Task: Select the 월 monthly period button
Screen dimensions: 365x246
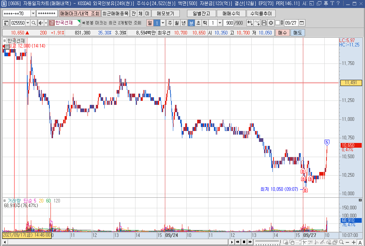Action: 177,23
